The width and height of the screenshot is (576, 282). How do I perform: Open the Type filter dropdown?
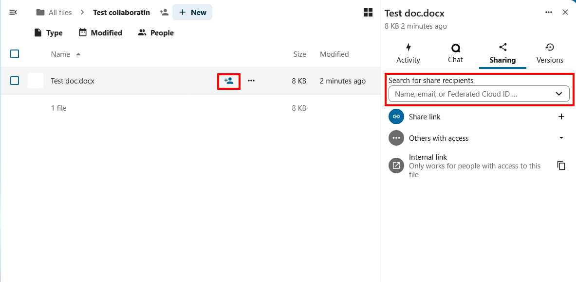pyautogui.click(x=48, y=33)
